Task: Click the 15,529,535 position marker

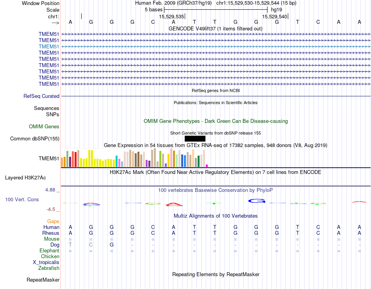Action: tap(171, 16)
